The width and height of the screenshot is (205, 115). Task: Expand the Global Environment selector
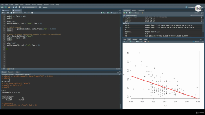click(130, 15)
